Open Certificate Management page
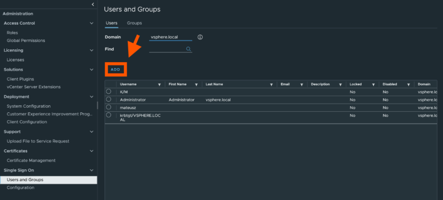443x200 pixels. (31, 160)
